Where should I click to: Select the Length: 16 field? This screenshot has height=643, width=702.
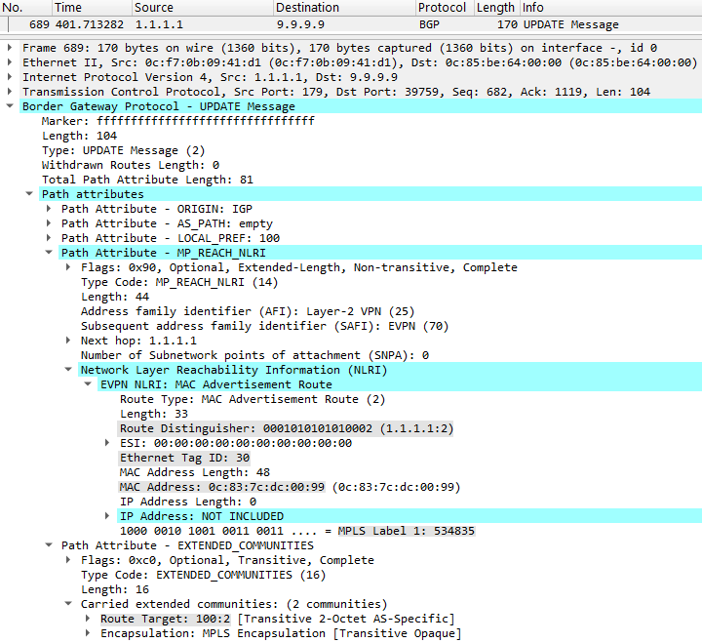pyautogui.click(x=115, y=589)
